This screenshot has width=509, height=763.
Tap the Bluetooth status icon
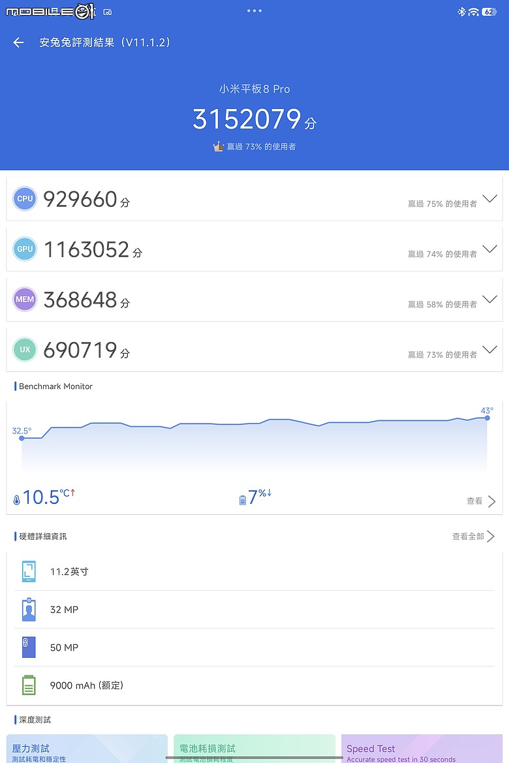[461, 12]
